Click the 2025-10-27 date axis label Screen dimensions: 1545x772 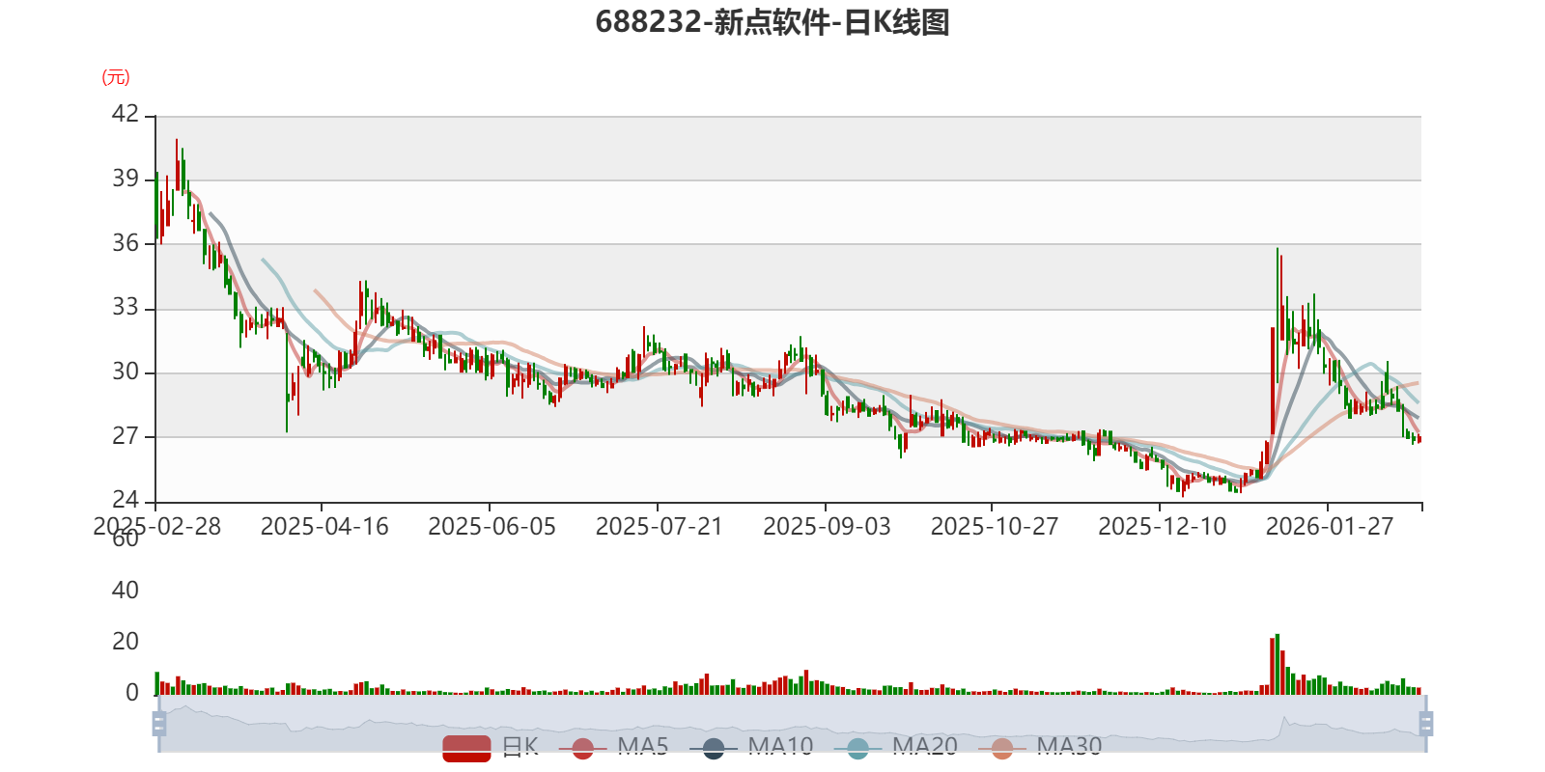995,527
